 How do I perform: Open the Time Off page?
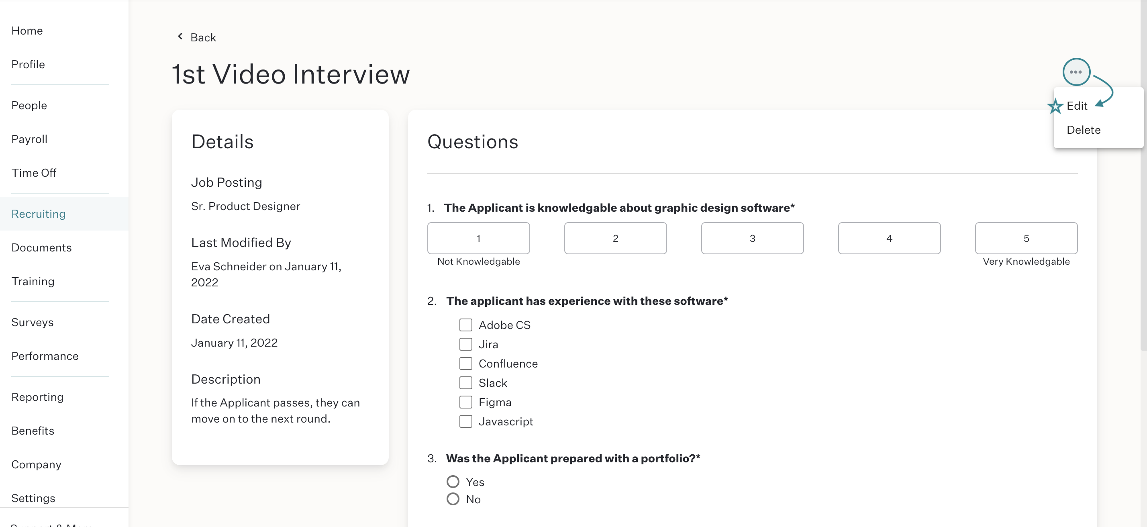coord(34,173)
